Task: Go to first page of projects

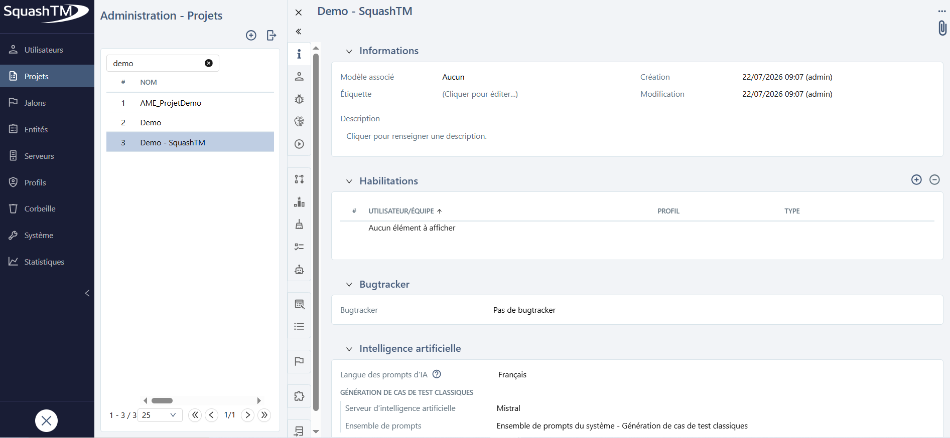Action: (195, 415)
